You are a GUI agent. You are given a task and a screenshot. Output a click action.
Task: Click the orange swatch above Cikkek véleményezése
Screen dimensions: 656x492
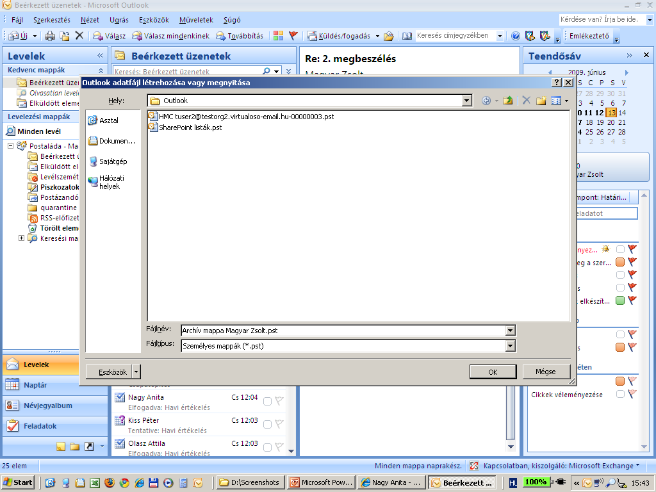click(x=620, y=381)
